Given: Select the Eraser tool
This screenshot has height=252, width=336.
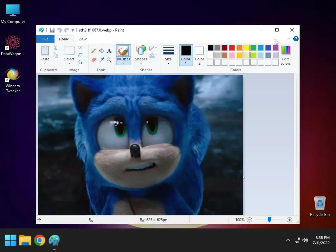Looking at the screenshot, I should tap(94, 60).
